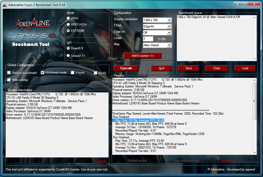
Task: Click the Motherboard LENOVO line in System Information
Action: 49,118
